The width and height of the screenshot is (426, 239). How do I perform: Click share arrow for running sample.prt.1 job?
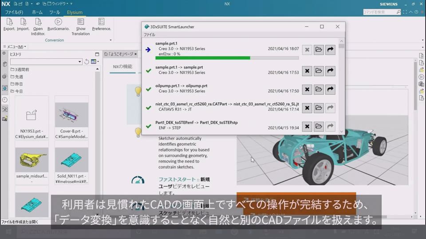[x=330, y=50]
